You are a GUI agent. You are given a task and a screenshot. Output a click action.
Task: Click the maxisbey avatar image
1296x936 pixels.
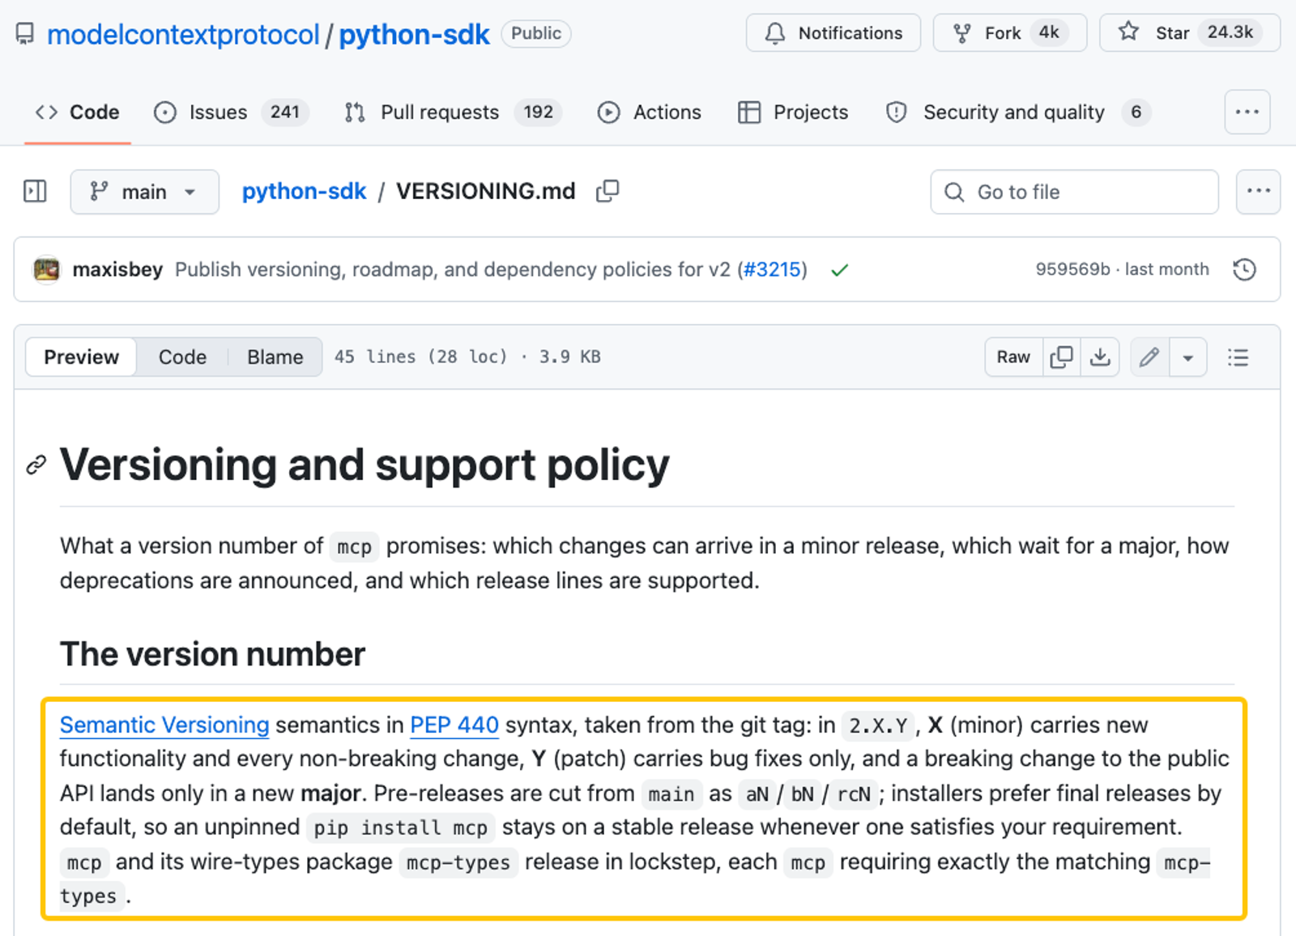click(46, 270)
